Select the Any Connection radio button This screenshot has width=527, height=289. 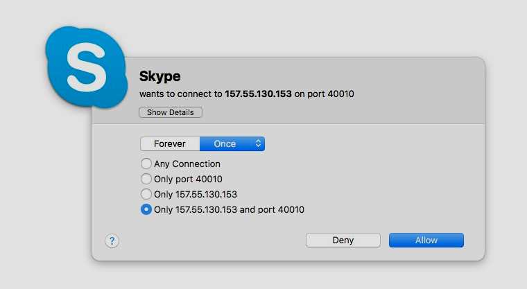tap(146, 164)
